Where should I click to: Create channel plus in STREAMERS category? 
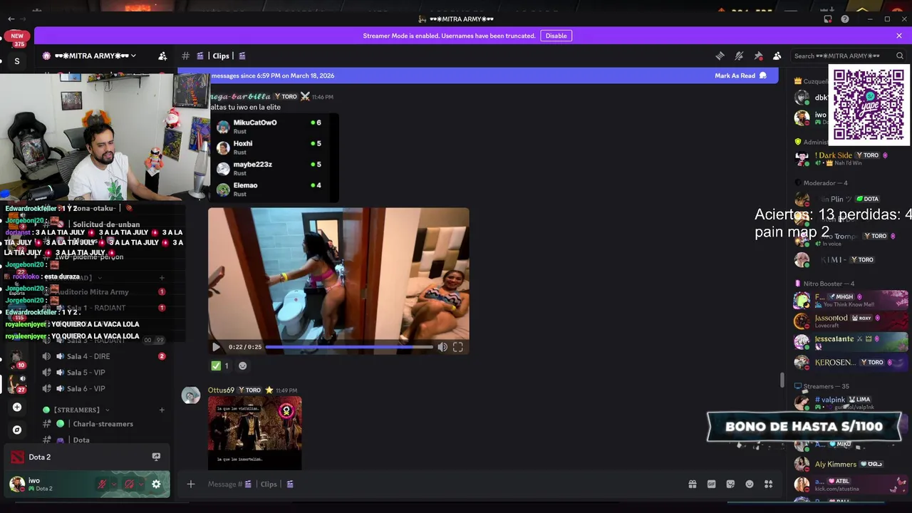(162, 410)
